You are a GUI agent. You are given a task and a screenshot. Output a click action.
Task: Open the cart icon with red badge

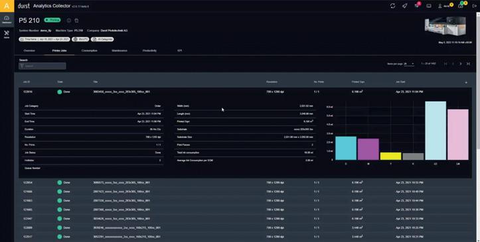point(417,5)
